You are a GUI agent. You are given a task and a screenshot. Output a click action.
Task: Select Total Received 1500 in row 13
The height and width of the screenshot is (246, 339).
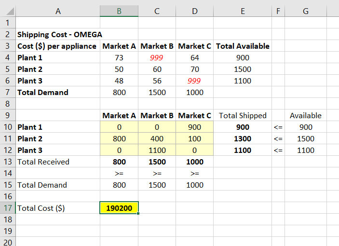[157, 162]
